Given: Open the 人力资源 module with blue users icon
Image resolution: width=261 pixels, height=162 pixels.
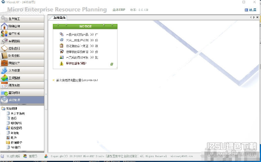Looking at the screenshot, I should (22, 70).
